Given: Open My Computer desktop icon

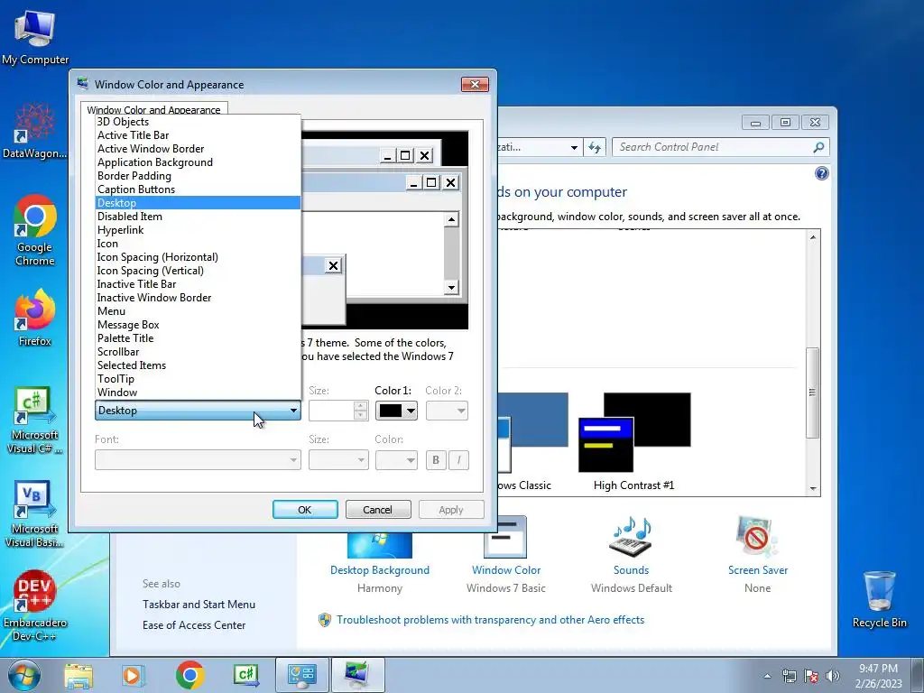Looking at the screenshot, I should [x=35, y=36].
